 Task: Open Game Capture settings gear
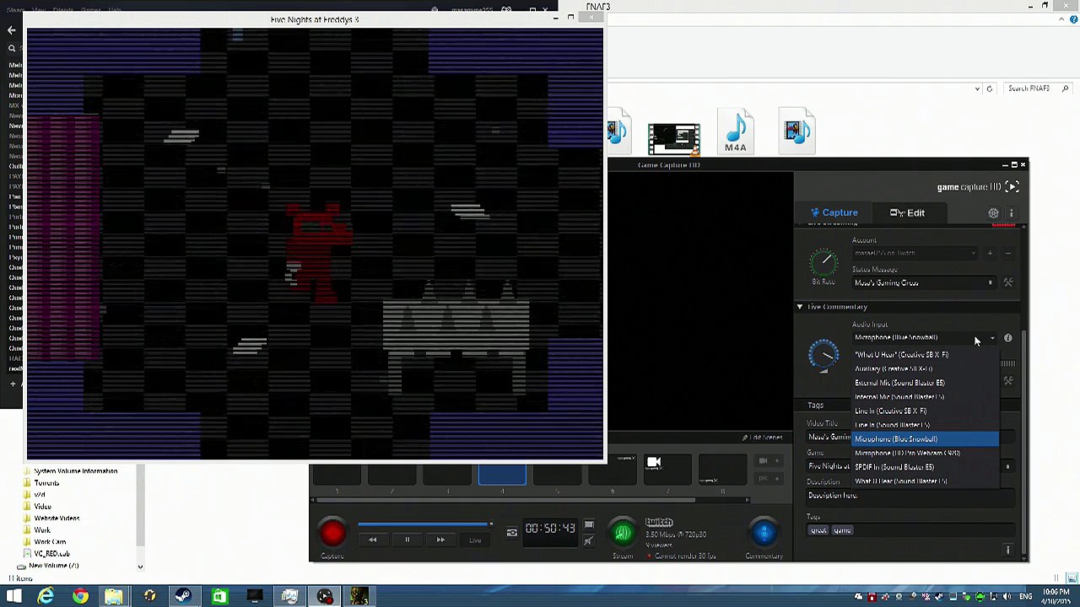(993, 213)
